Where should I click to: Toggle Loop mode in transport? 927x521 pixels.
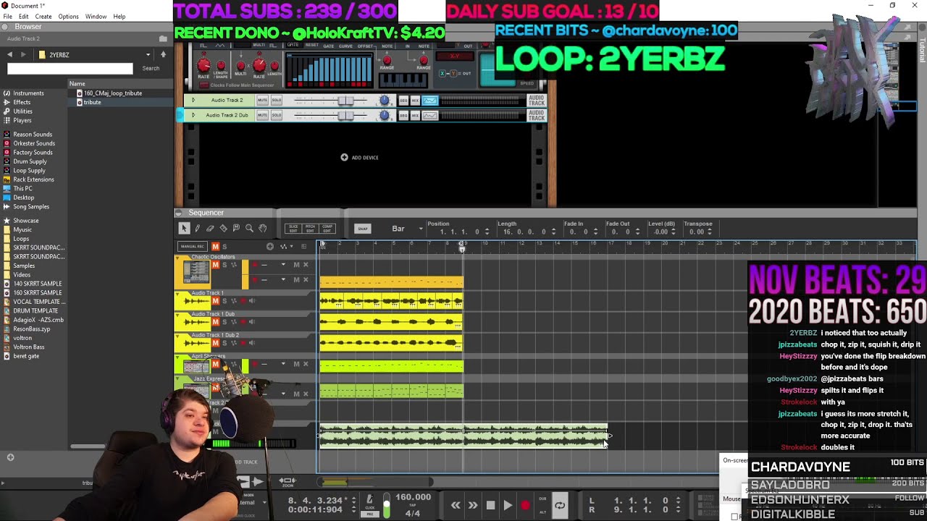[x=560, y=506]
